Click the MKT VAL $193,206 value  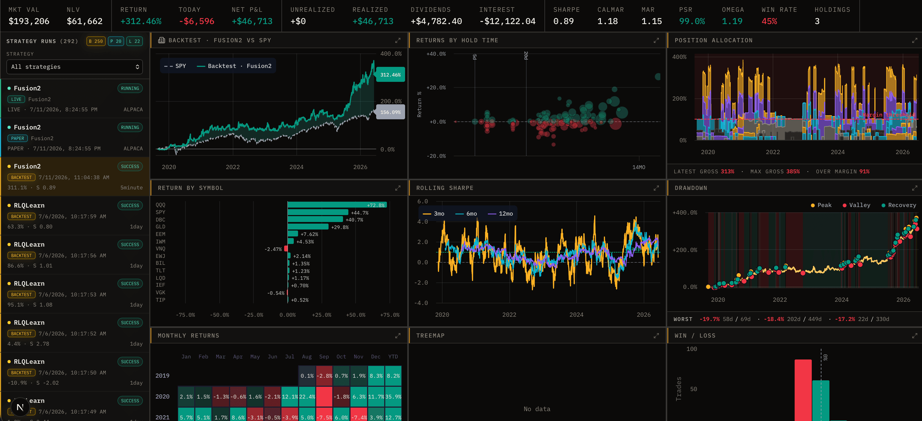tap(29, 21)
